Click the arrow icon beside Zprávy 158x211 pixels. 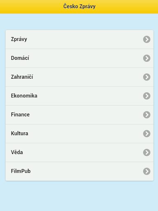click(x=146, y=40)
